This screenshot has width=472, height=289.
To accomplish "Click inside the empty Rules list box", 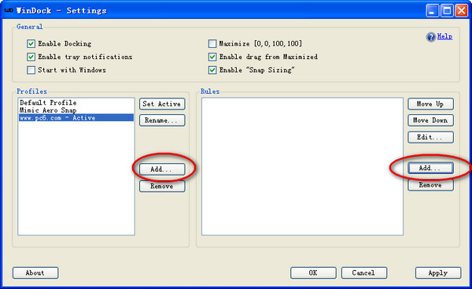I will coord(302,166).
